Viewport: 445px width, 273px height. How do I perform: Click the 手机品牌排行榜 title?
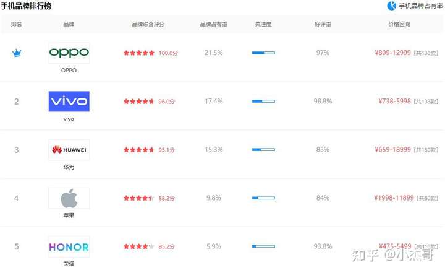point(26,6)
